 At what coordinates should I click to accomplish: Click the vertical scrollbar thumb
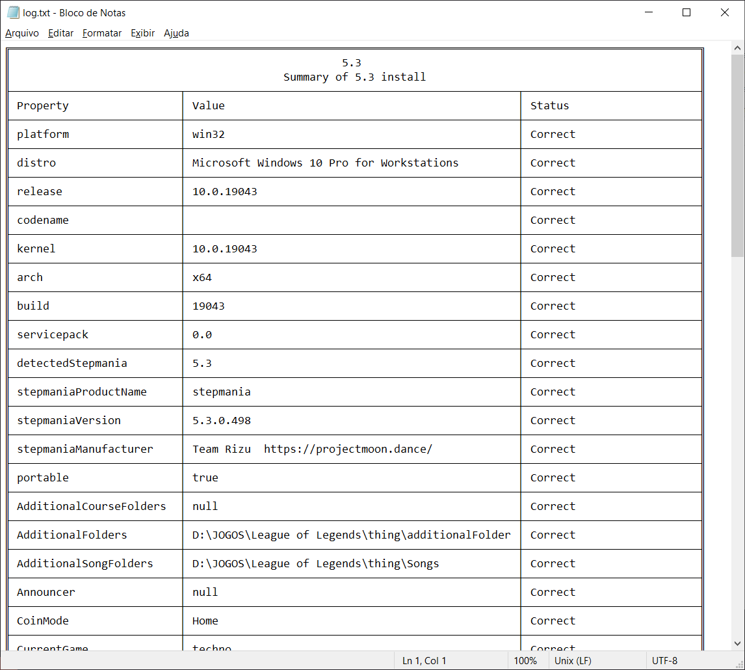tap(737, 155)
